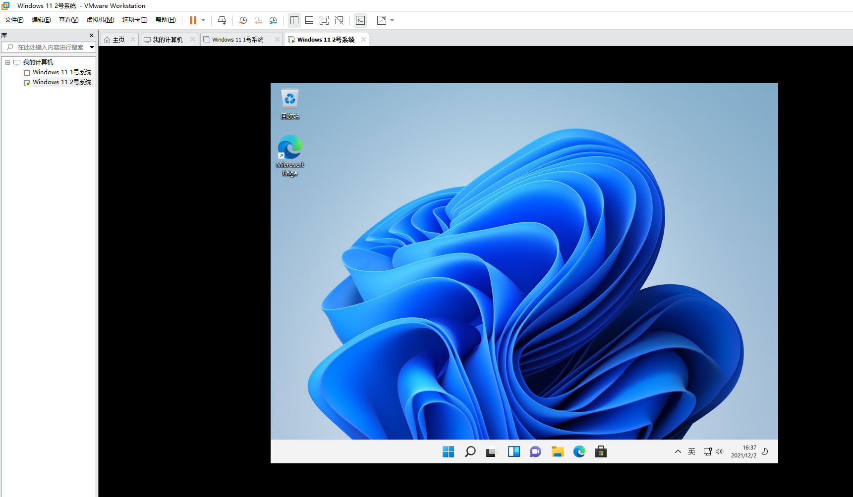Open the 帮助(H) menu
The image size is (853, 497).
[166, 20]
